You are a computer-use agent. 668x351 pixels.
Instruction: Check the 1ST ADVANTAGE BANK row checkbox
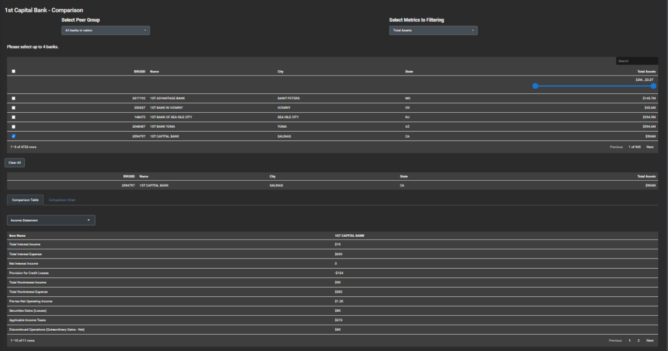coord(14,98)
